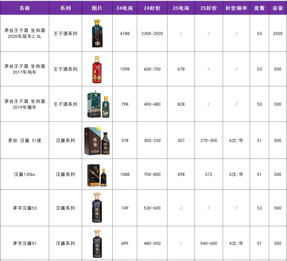Open the 茅字汉酱51 bottle image
Viewport: 287px width, 261px height.
point(97,244)
